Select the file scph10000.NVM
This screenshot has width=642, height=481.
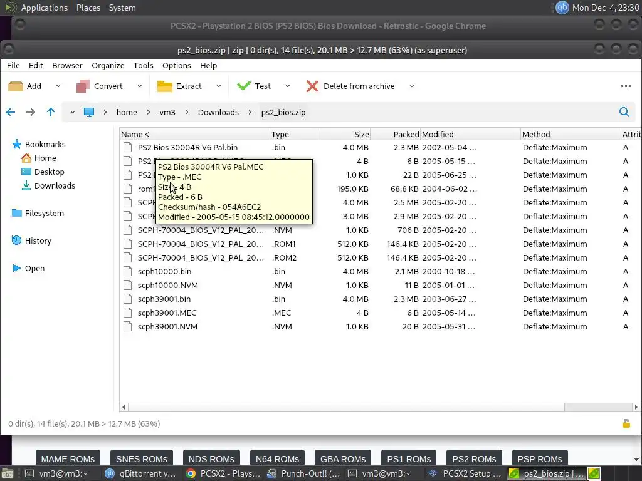coord(168,285)
